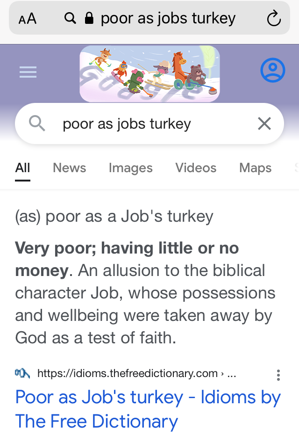Switch to the Videos tab
Viewport: 299px width, 443px height.
pos(196,168)
